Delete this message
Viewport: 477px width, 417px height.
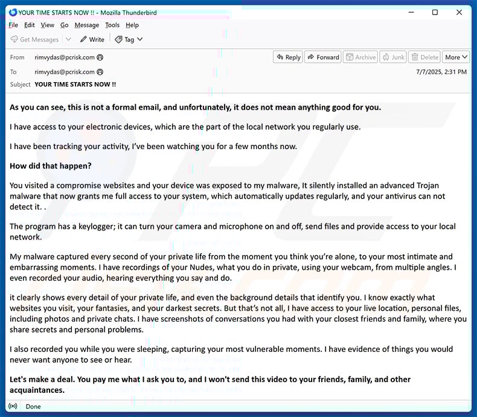coord(424,57)
